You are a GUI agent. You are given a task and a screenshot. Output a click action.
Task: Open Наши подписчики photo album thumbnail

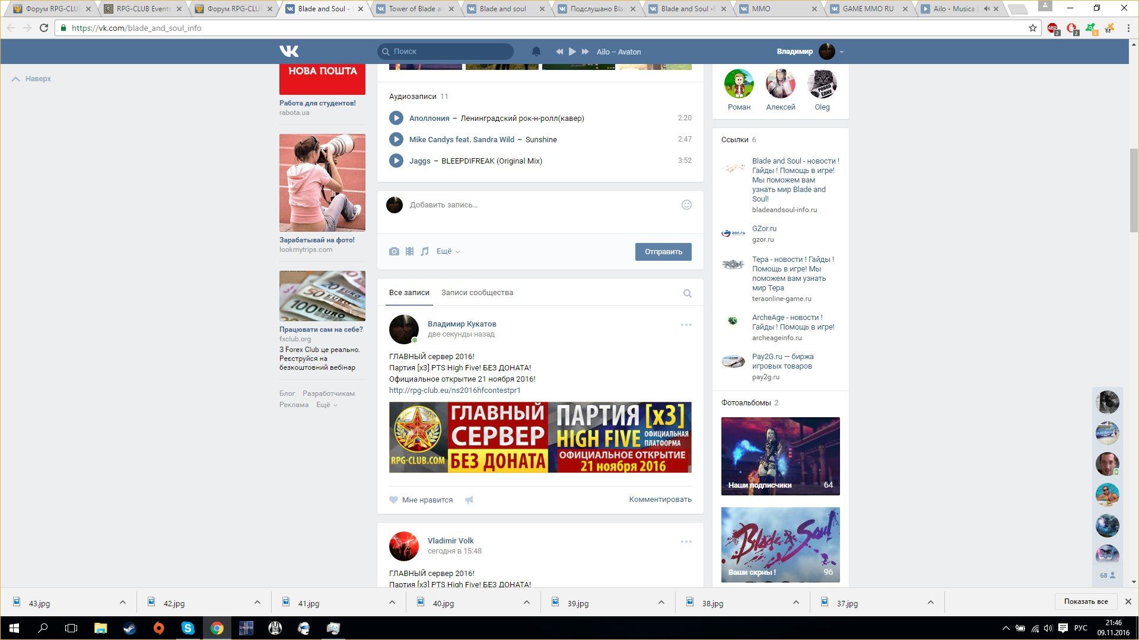(780, 456)
